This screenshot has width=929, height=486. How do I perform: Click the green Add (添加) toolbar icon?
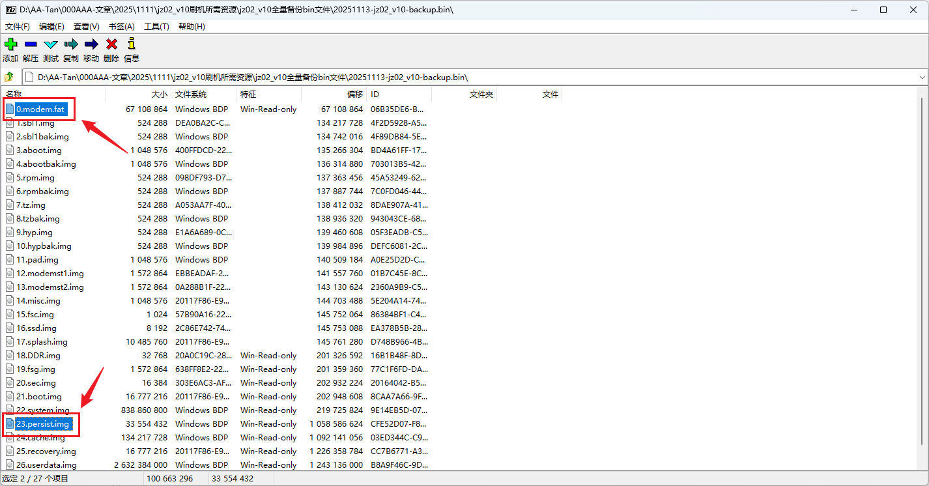[x=10, y=44]
